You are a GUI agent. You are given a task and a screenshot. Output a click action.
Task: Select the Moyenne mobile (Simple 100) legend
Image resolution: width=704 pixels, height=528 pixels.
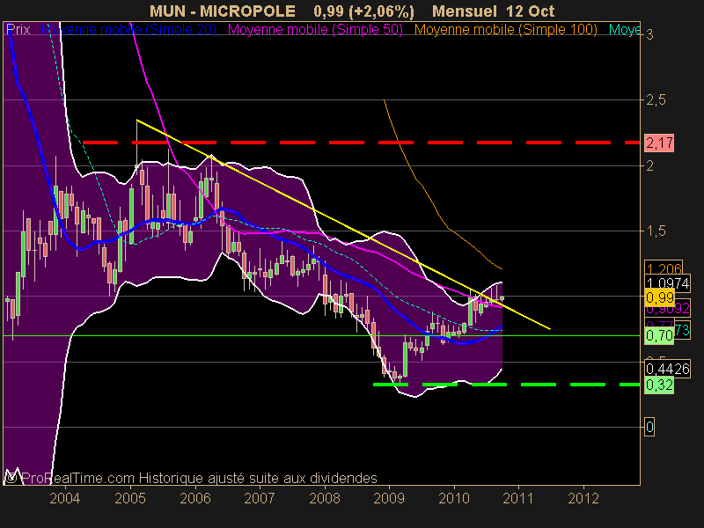(x=505, y=30)
